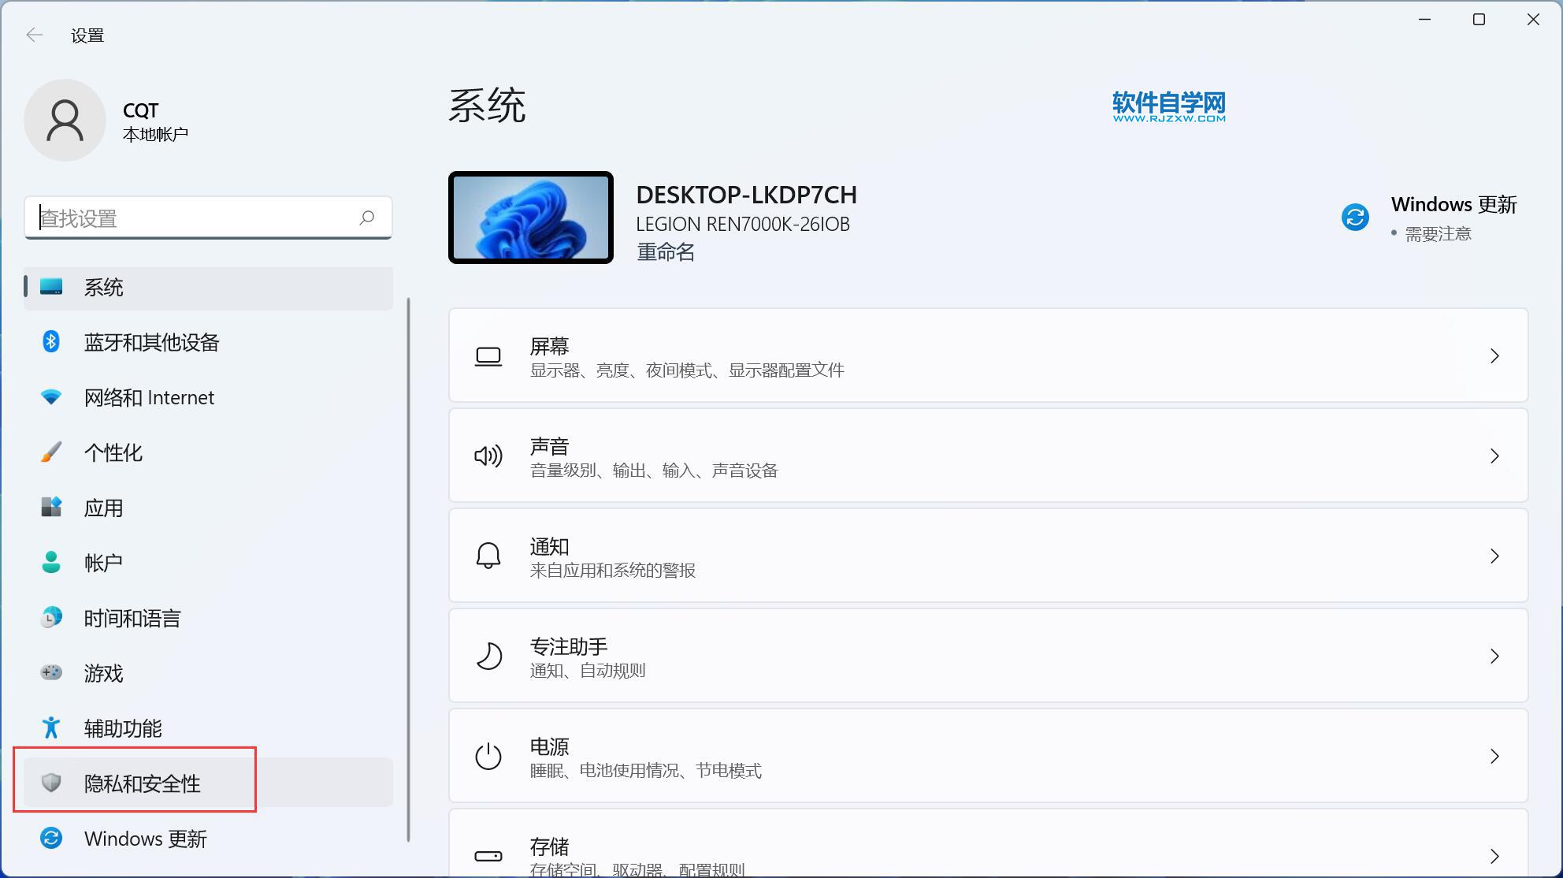Click the 重命名 rename link
Viewport: 1563px width, 878px height.
coord(666,252)
